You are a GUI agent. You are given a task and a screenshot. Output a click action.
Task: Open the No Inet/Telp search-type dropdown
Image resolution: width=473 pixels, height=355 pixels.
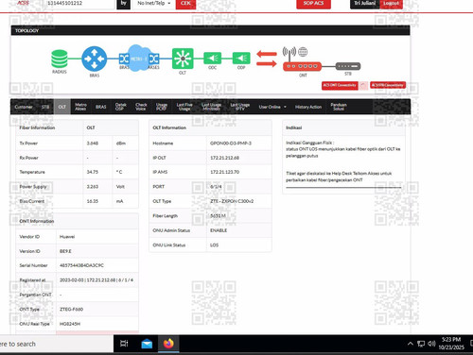(x=154, y=4)
